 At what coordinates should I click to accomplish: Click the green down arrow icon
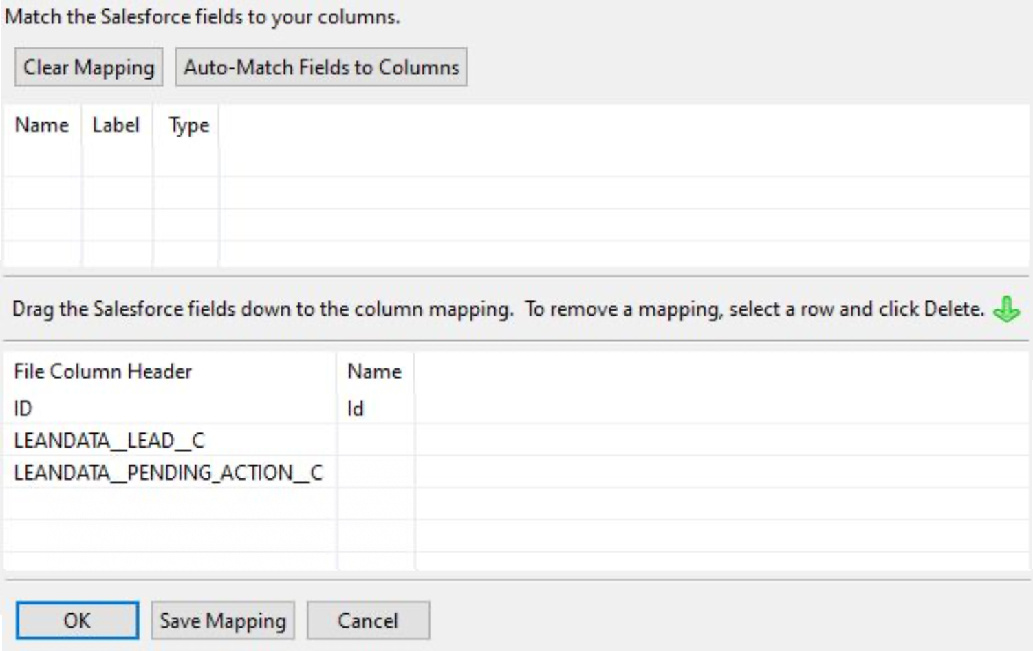pyautogui.click(x=1006, y=309)
